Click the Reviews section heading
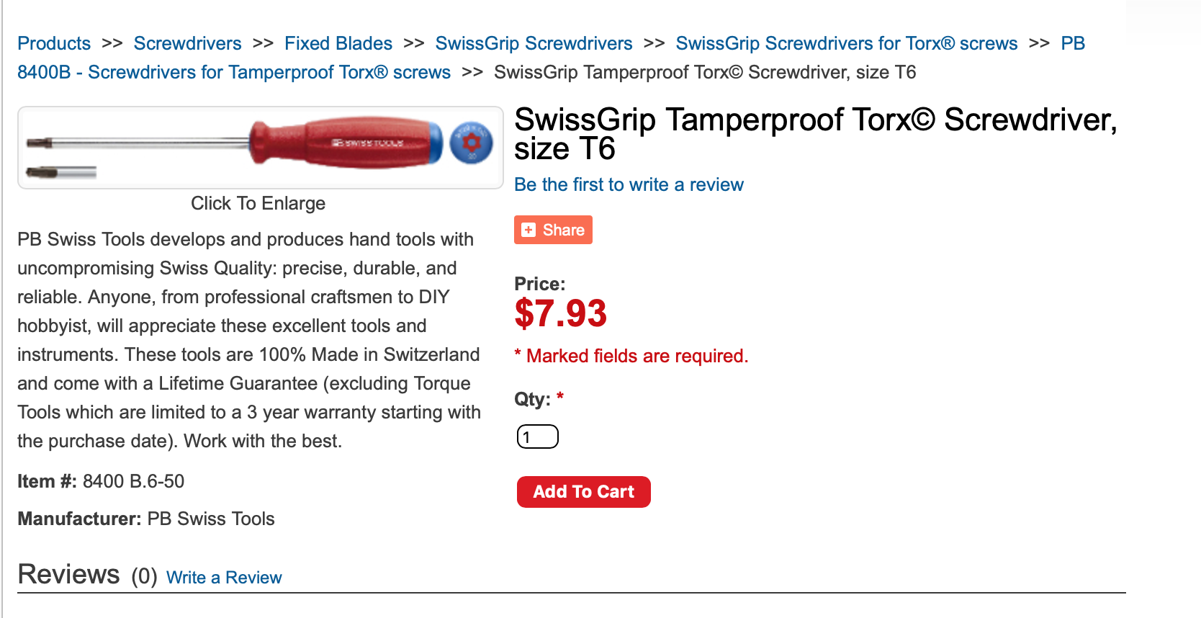The image size is (1201, 618). point(68,573)
